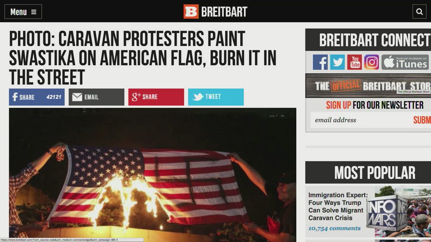Open the Immigration Expert article link
This screenshot has height=242, width=431.
338,206
